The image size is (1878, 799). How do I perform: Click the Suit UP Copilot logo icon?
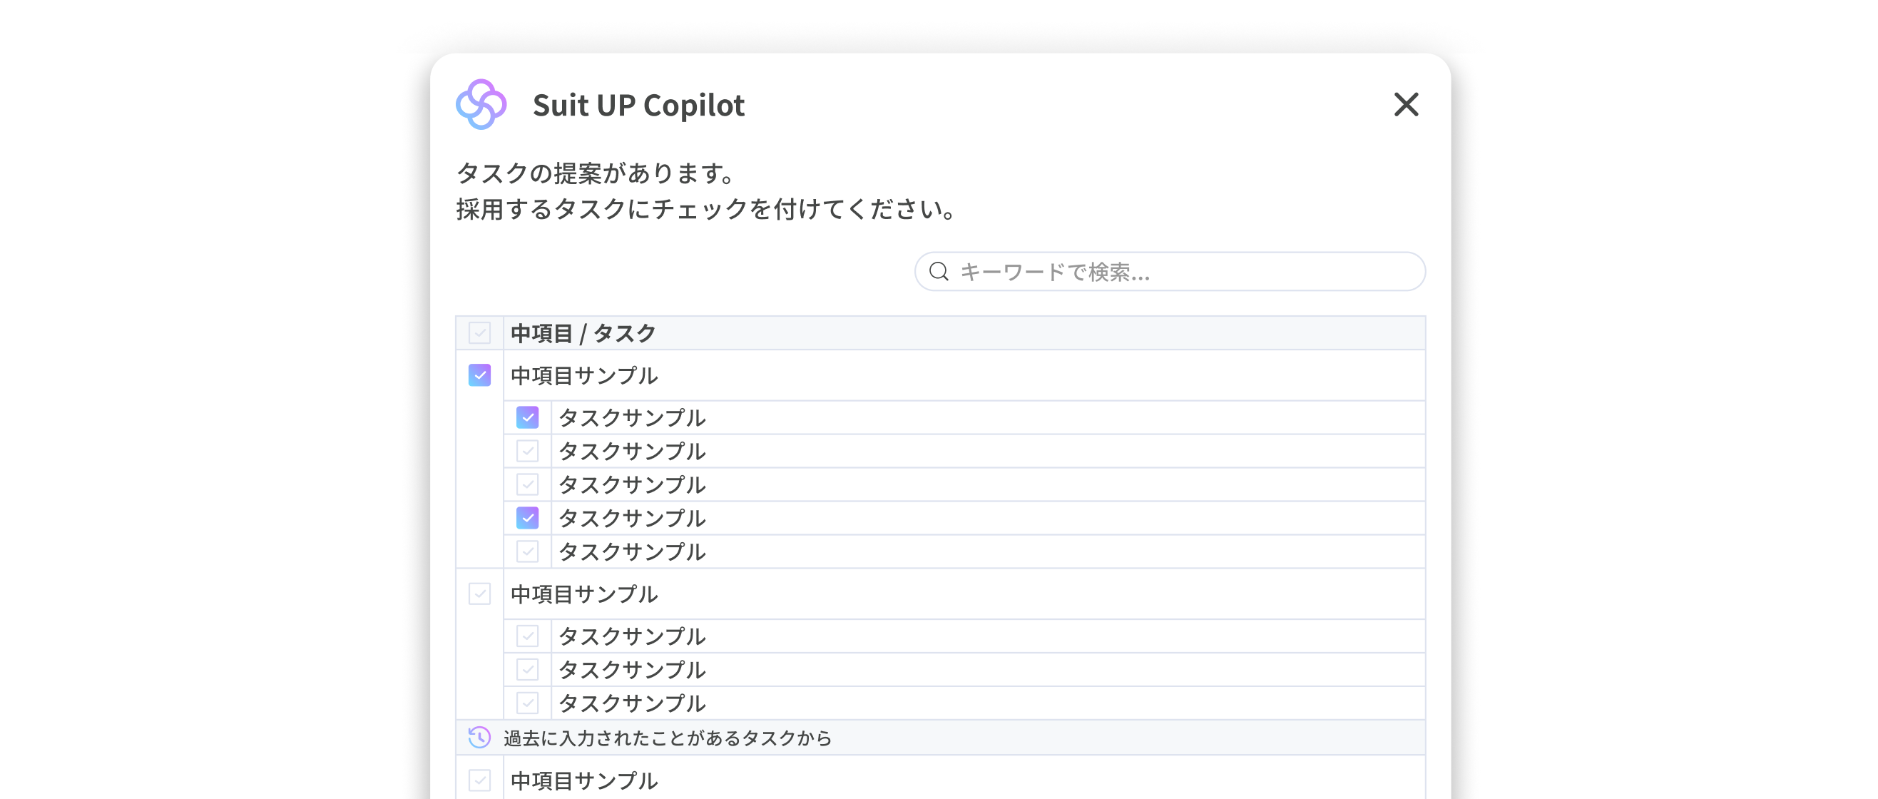coord(482,104)
